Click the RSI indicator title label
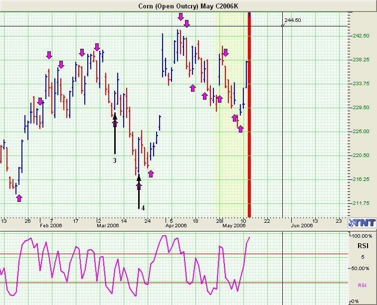The image size is (377, 305). click(x=363, y=246)
